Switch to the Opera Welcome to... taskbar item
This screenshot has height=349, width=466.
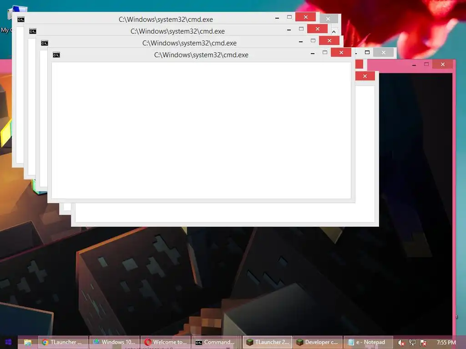pos(166,342)
